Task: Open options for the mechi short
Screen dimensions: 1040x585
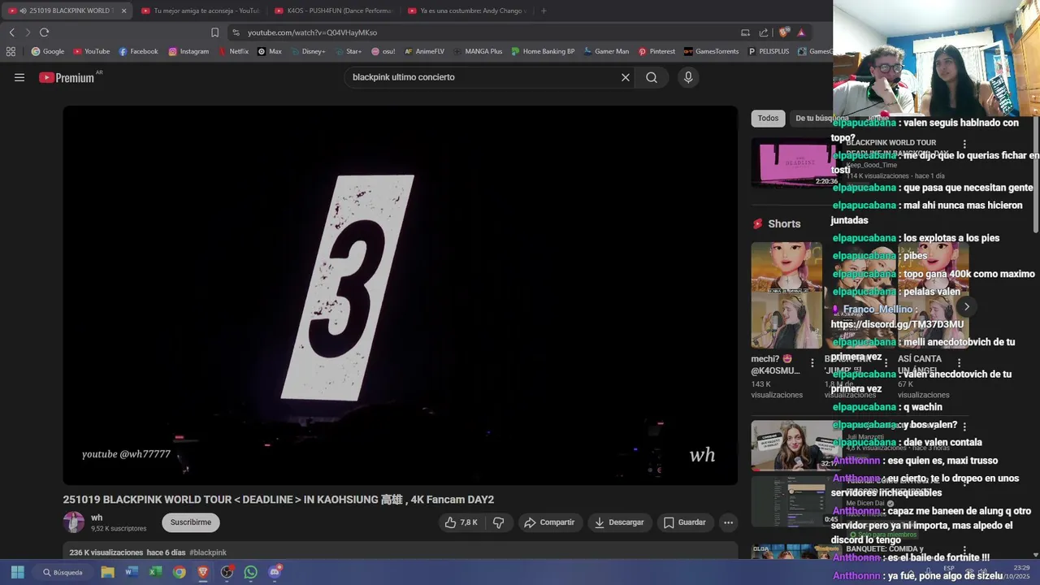Action: tap(812, 363)
